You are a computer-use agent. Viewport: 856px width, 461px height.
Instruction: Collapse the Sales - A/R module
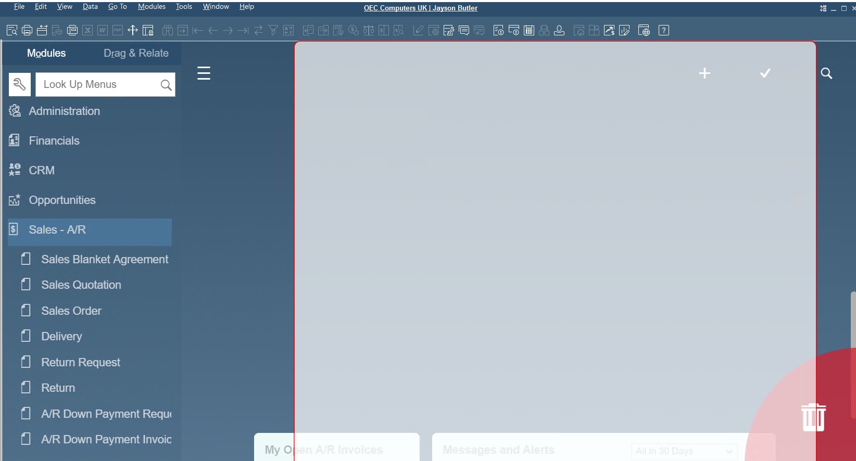tap(57, 229)
